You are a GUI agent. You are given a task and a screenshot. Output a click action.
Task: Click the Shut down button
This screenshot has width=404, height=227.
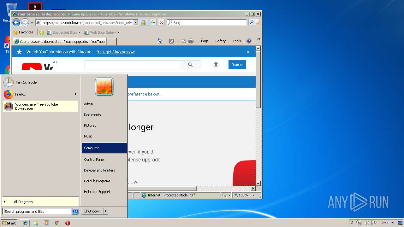92,211
